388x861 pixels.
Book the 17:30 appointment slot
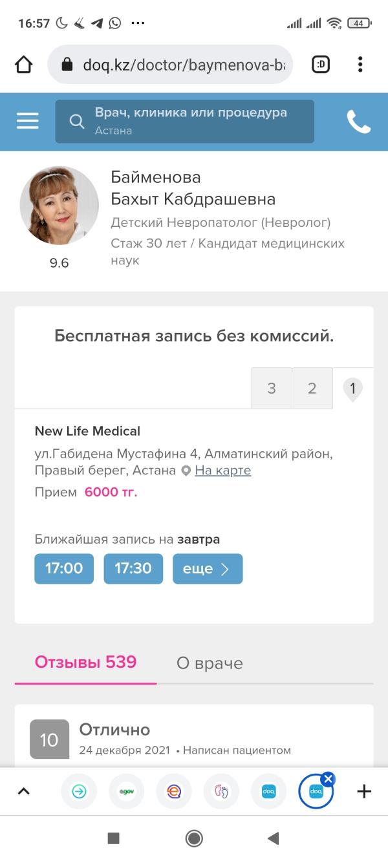click(133, 569)
